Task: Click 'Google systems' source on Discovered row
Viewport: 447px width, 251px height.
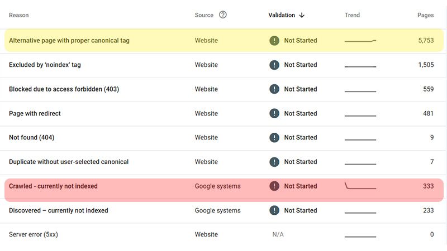Action: 217,211
